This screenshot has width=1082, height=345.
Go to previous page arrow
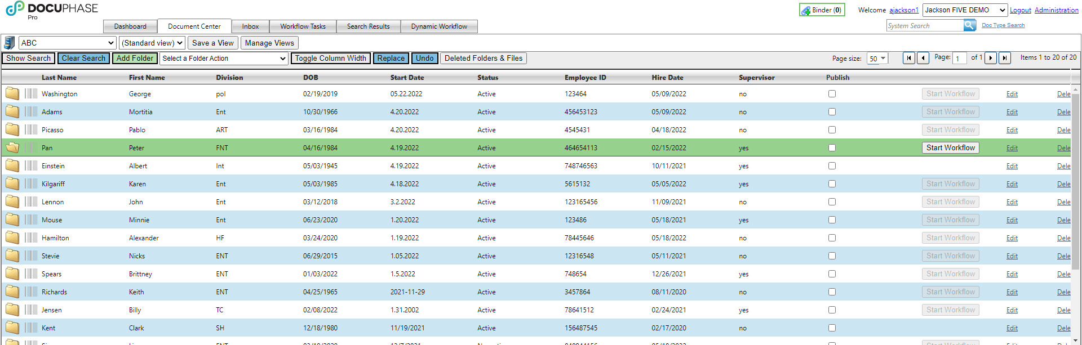pos(923,58)
